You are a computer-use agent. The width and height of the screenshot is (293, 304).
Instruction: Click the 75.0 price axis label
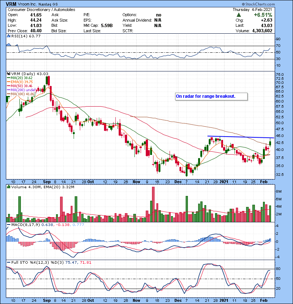279,75
